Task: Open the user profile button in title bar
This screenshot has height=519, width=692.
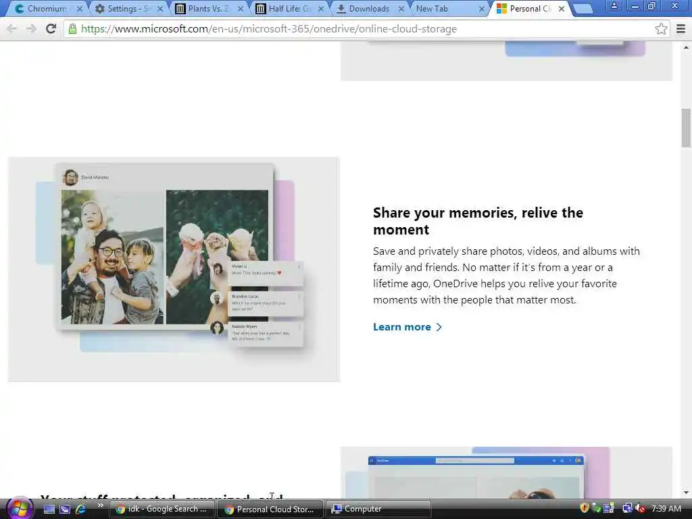Action: (614, 5)
